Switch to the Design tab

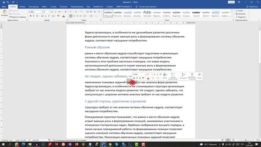33,7
